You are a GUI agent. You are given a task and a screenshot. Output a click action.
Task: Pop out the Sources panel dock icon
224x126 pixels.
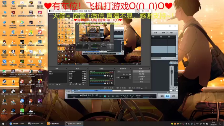coord(87,69)
